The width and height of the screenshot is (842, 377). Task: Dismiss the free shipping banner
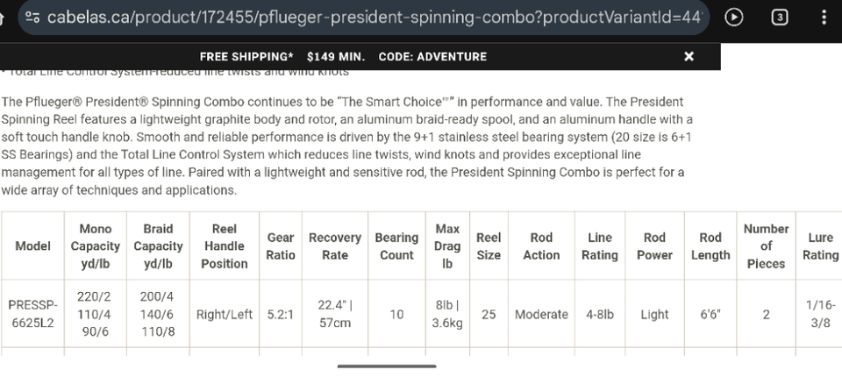click(689, 56)
